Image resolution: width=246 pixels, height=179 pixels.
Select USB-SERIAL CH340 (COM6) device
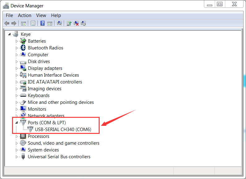(x=63, y=130)
